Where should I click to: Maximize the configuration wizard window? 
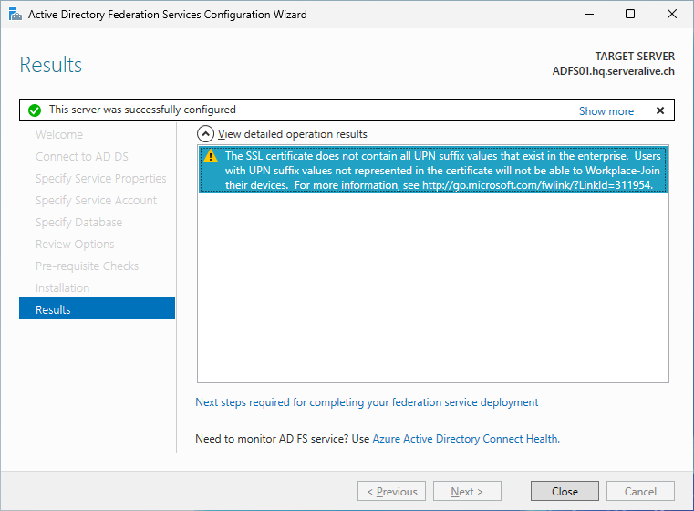(630, 15)
